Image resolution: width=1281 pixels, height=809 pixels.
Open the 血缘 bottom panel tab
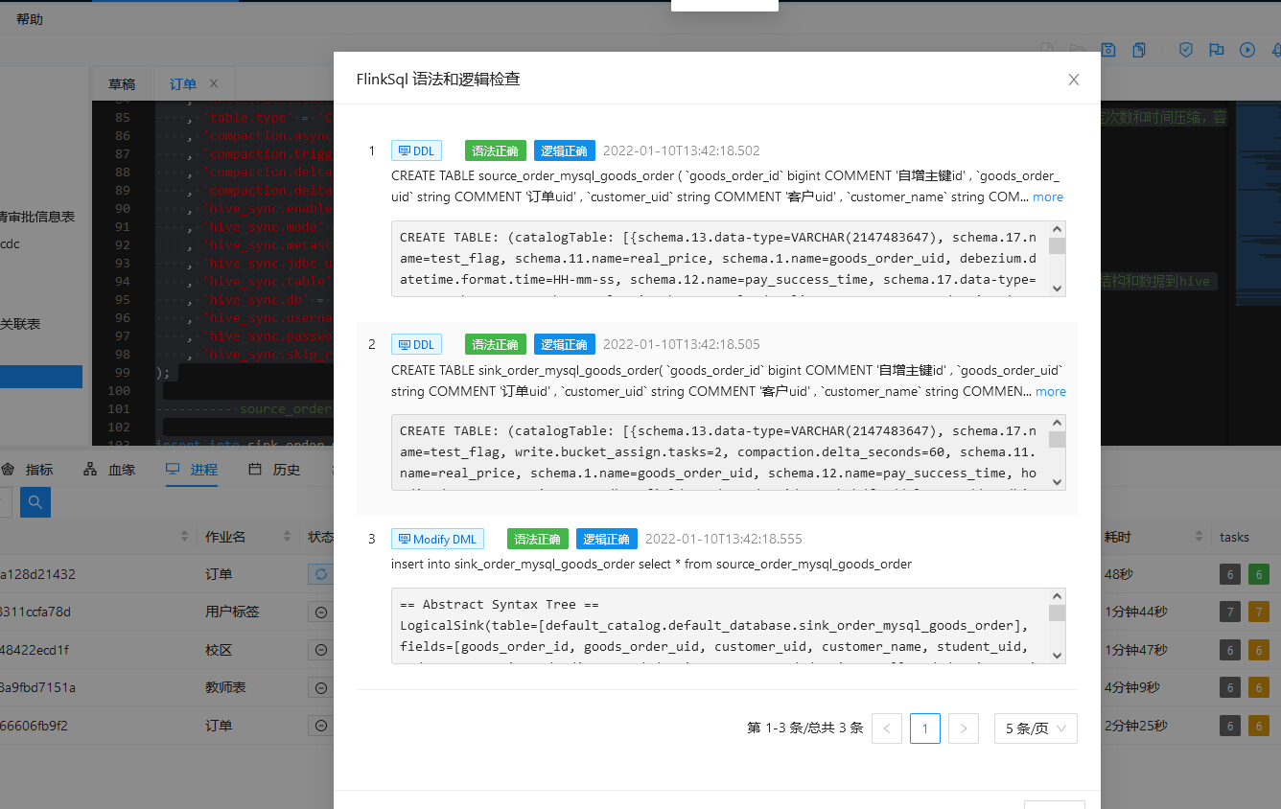(x=109, y=470)
